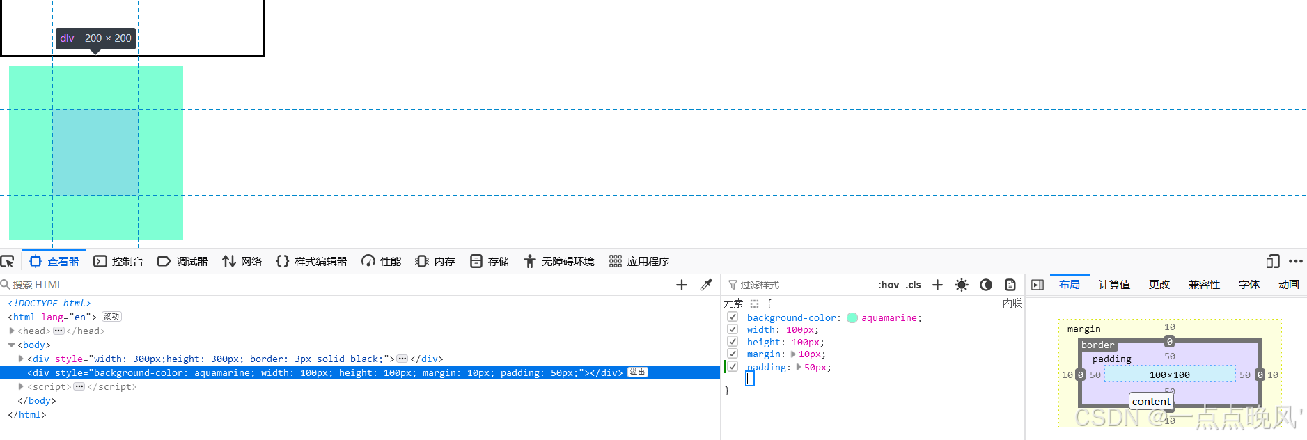Screen dimensions: 1307x440
Task: Select the aquamarine div markup row
Action: pos(360,372)
